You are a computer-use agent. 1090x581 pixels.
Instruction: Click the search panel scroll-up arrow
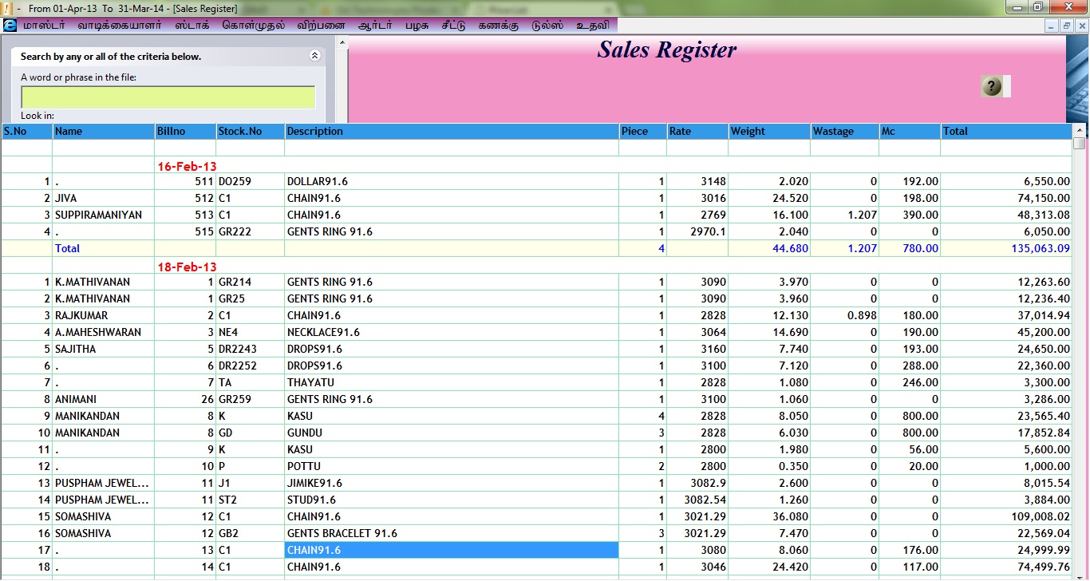pyautogui.click(x=342, y=43)
